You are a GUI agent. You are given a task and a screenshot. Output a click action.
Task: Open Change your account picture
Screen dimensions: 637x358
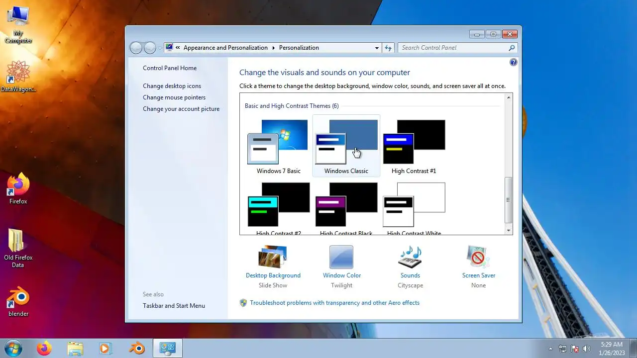(x=181, y=109)
